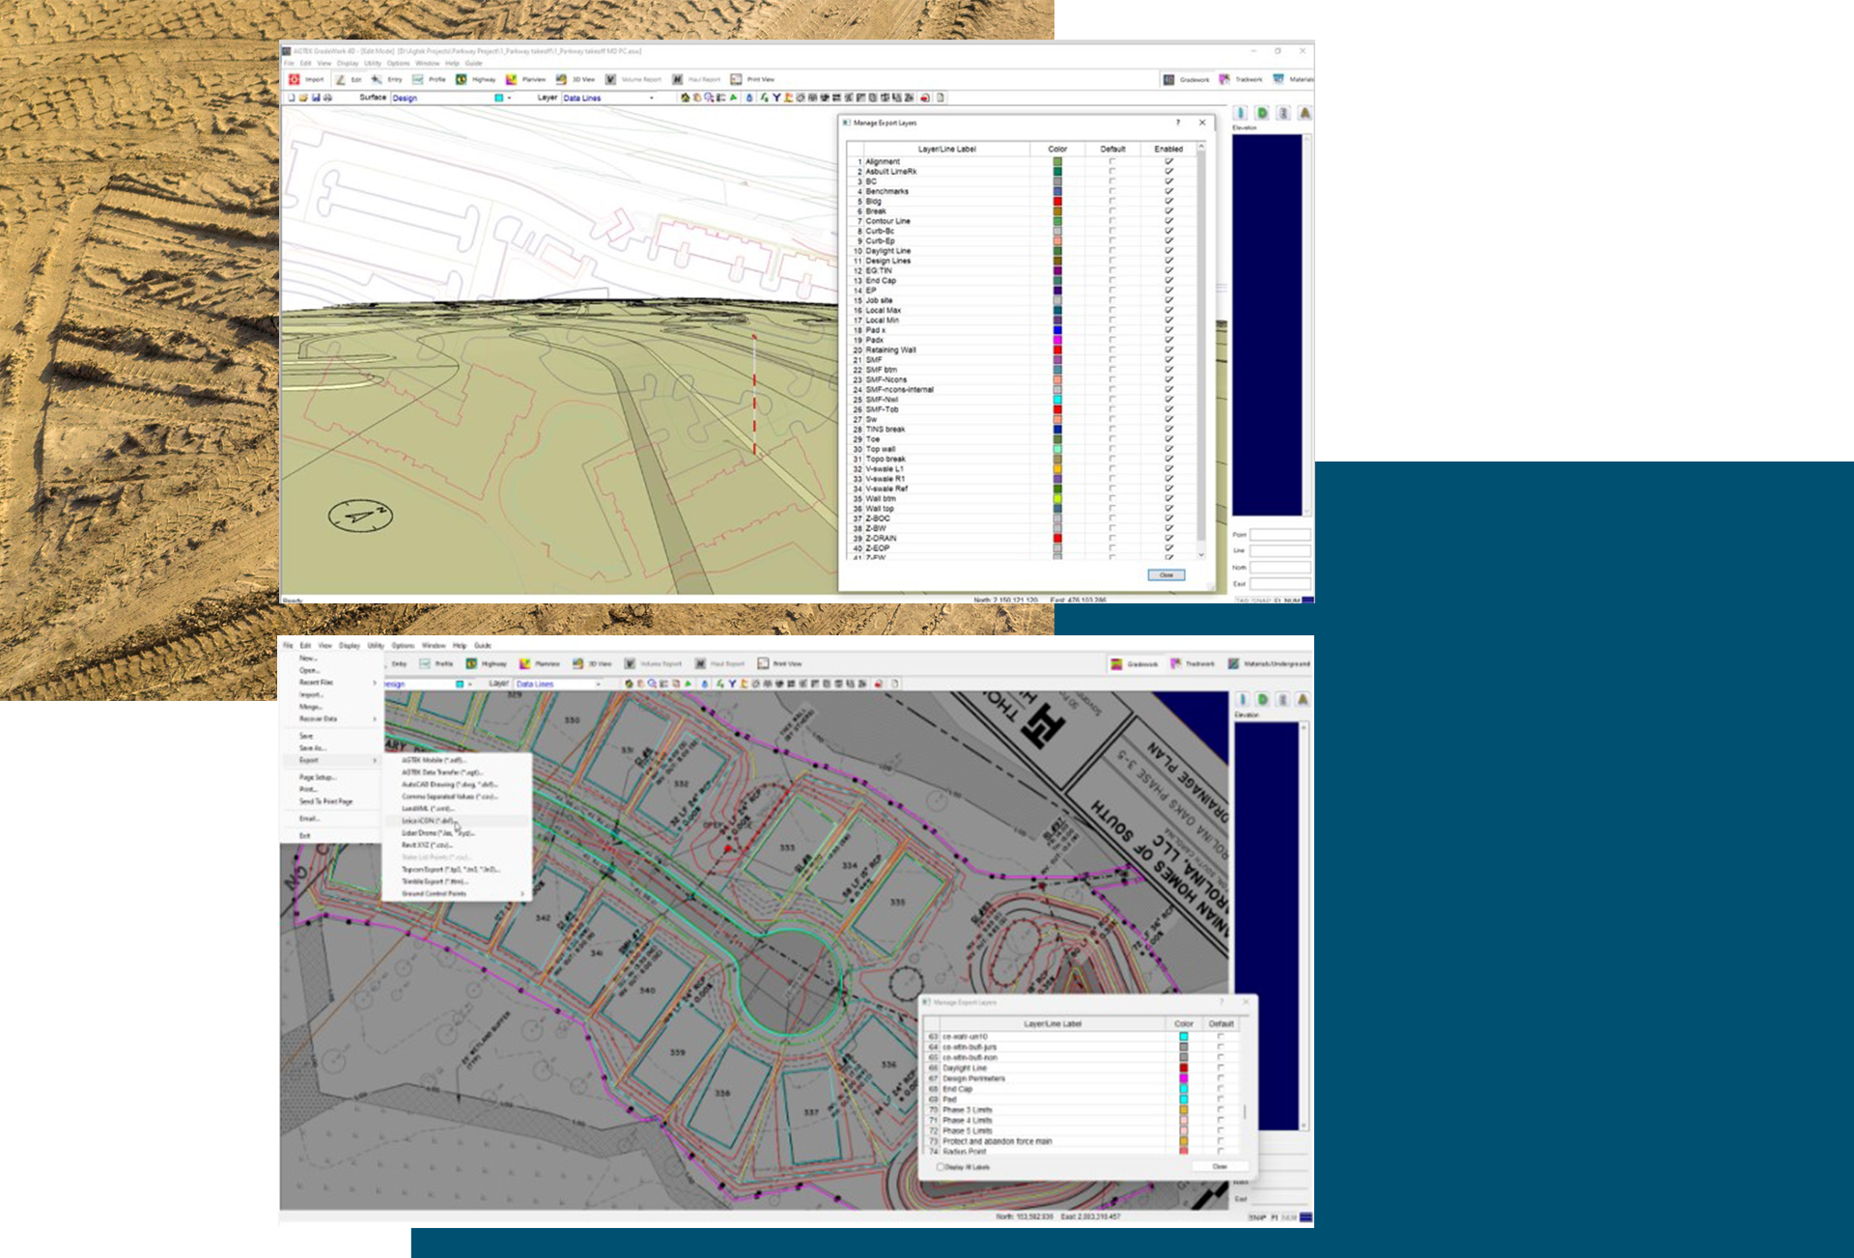The image size is (1854, 1258).
Task: Click the Enabled column header
Action: (1168, 149)
